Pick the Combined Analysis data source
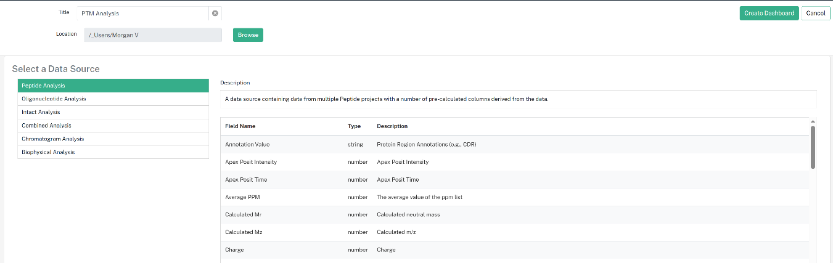The width and height of the screenshot is (833, 263). click(113, 126)
